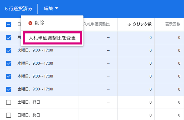
Task: Click the 表示回数 column header
Action: click(173, 24)
